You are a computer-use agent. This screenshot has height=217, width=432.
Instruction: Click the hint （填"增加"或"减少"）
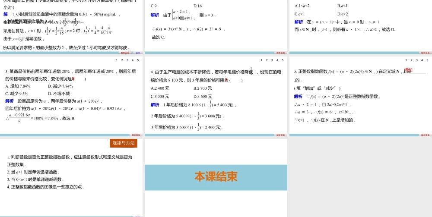tap(318, 88)
